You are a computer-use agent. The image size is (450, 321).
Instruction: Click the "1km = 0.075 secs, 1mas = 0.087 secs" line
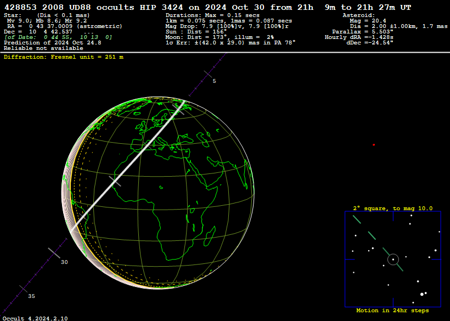(229, 21)
